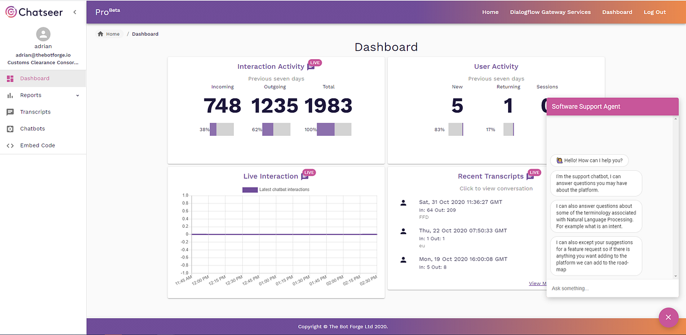Expand the Reports submenu
This screenshot has height=335, width=686.
click(x=43, y=95)
